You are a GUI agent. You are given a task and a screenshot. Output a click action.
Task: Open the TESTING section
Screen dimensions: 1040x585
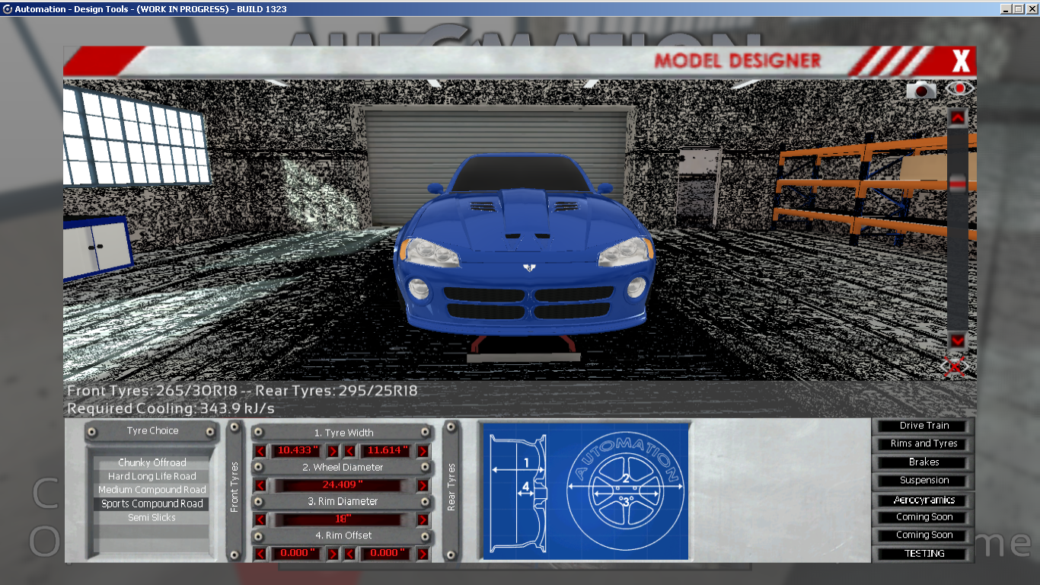(923, 554)
